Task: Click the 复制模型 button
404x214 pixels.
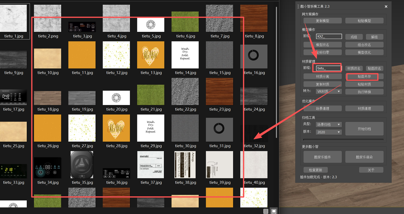Action: point(323,20)
